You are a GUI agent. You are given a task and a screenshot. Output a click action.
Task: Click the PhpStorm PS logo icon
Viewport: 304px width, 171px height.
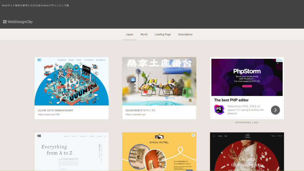click(x=219, y=110)
